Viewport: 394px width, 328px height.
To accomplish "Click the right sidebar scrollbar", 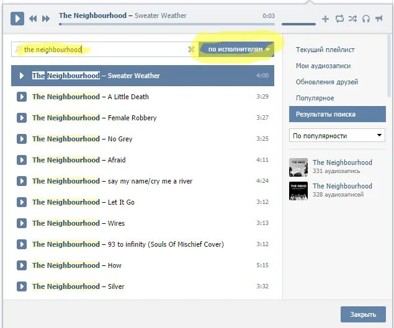I will (x=390, y=65).
